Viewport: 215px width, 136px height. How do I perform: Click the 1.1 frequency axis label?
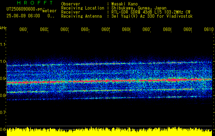point(3,44)
